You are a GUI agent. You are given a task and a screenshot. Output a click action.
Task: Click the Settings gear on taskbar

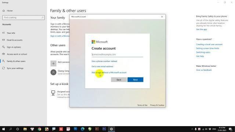click(111, 129)
